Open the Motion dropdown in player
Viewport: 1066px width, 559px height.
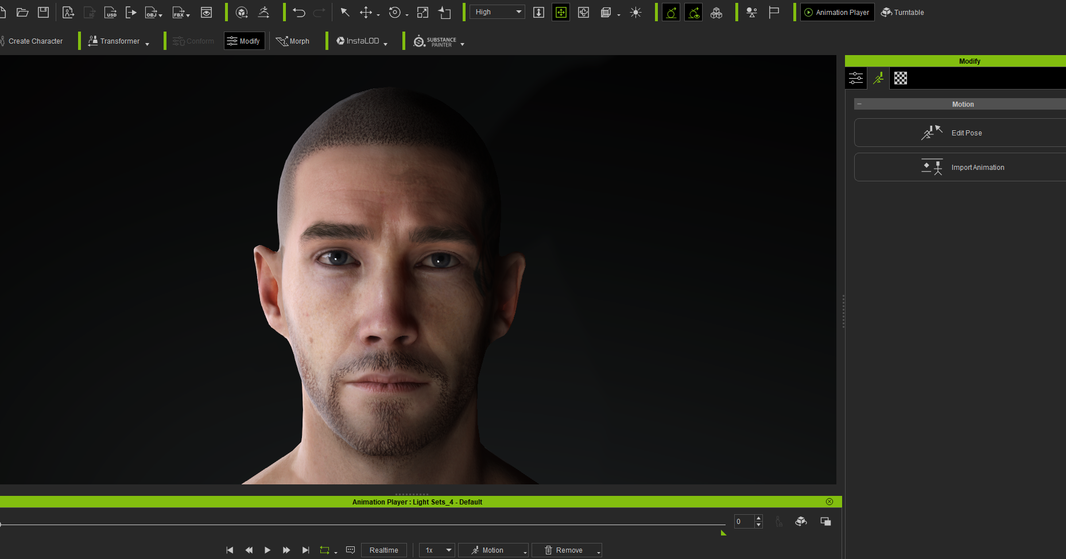point(493,550)
